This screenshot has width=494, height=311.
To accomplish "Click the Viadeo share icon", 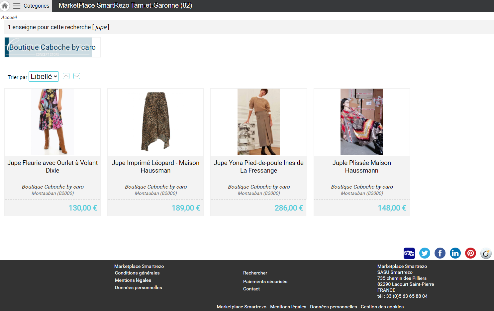I will click(x=486, y=253).
